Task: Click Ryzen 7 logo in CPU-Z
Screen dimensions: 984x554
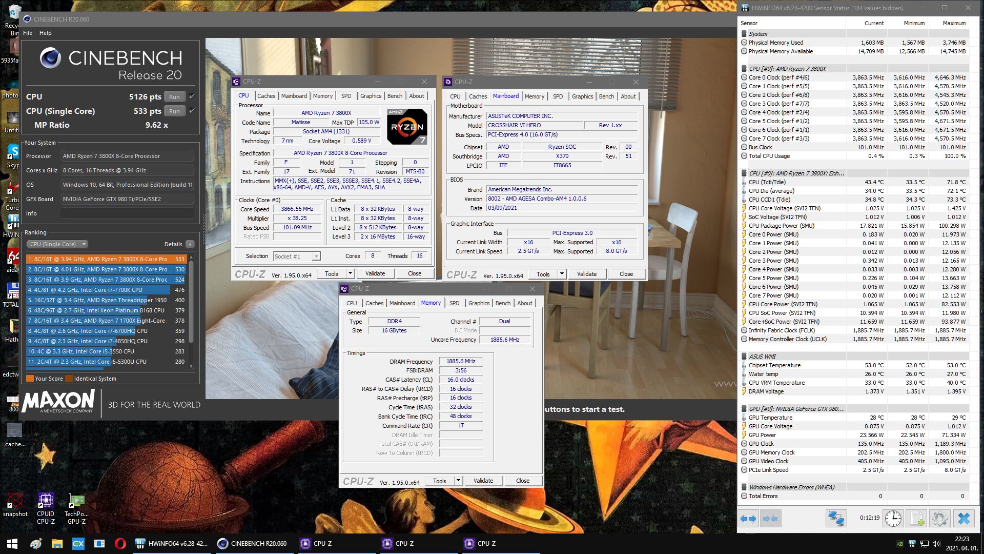Action: (x=407, y=127)
